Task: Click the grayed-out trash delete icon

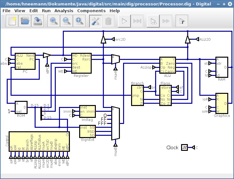Action: pos(108,21)
